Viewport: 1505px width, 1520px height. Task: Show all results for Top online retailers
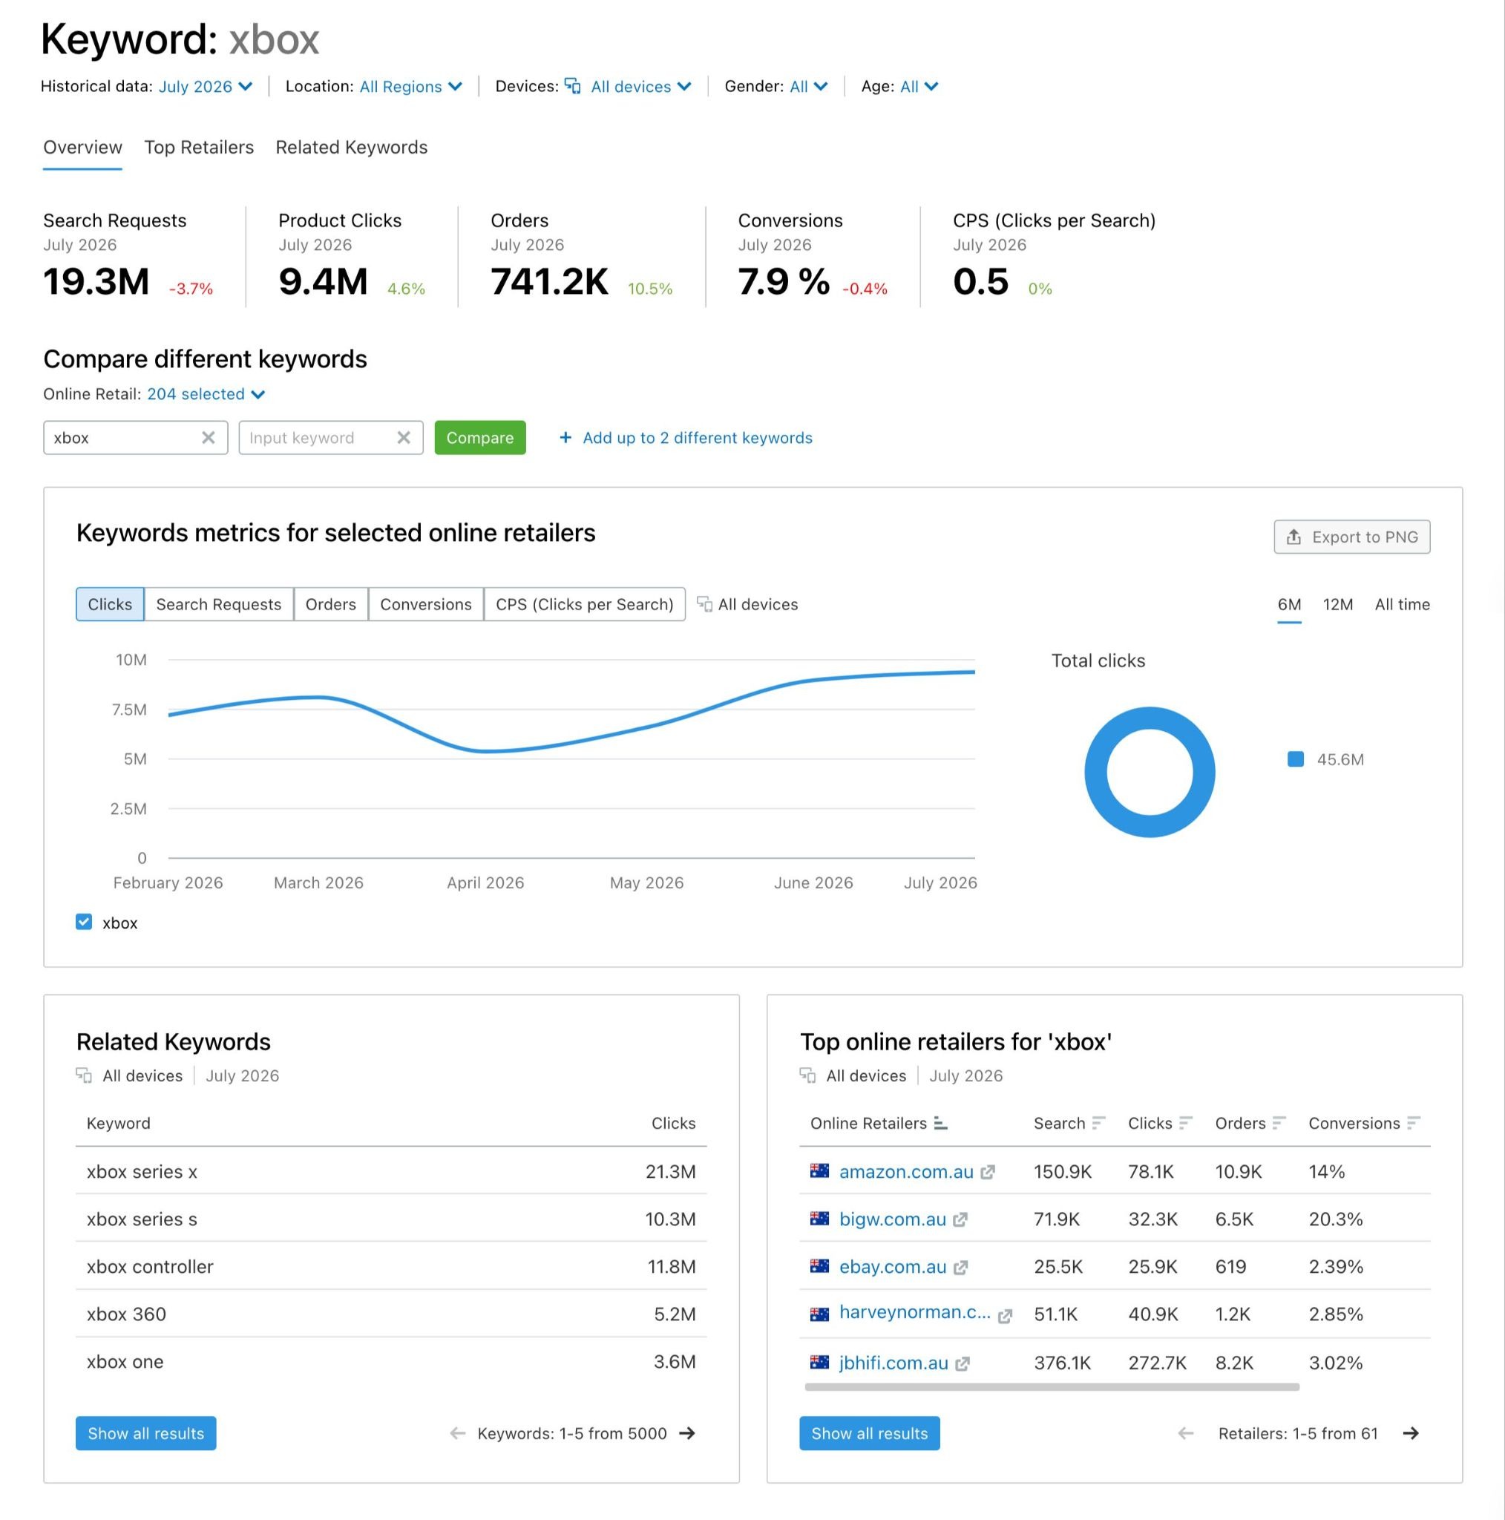(x=869, y=1433)
